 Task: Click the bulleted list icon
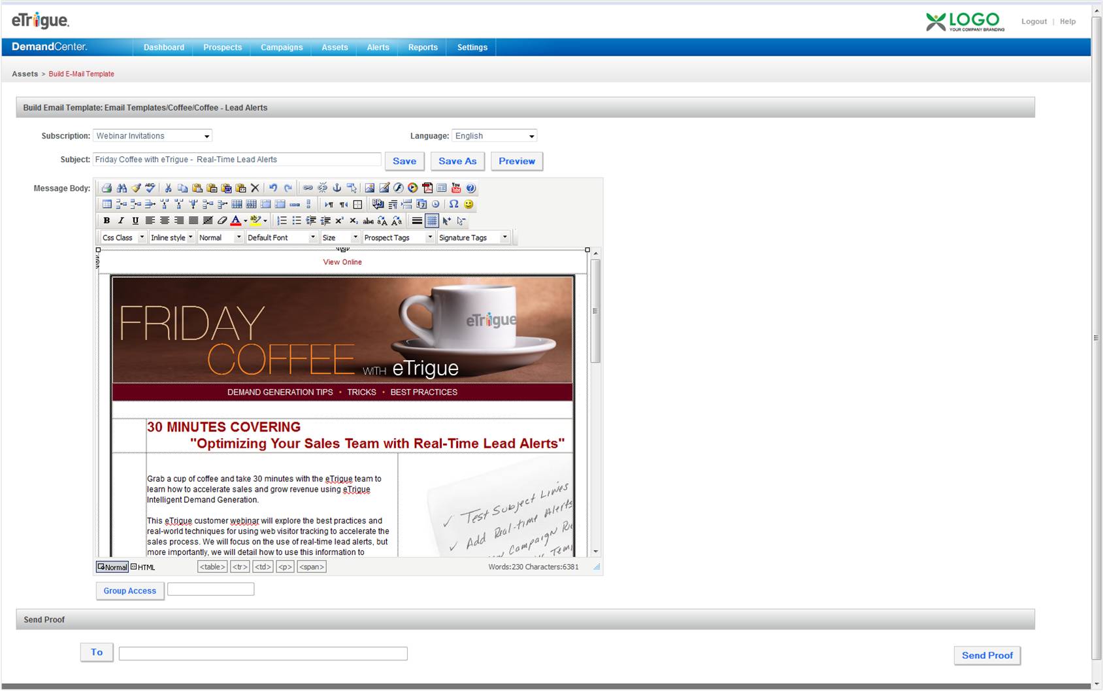pyautogui.click(x=296, y=221)
